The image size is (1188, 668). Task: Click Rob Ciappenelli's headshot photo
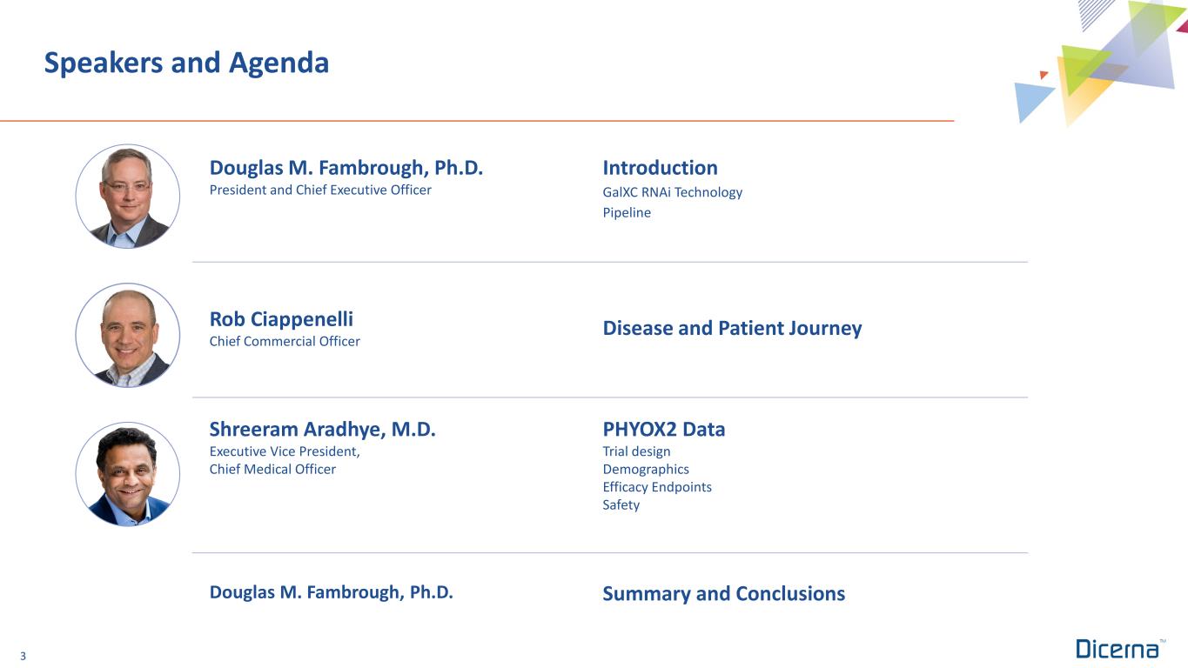click(x=128, y=335)
